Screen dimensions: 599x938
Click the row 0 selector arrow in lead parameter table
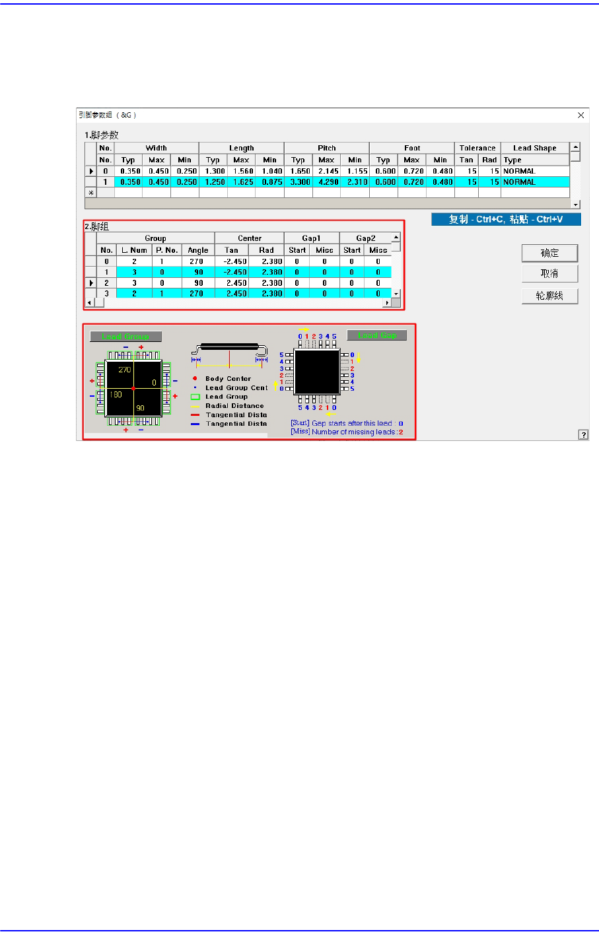click(x=91, y=171)
